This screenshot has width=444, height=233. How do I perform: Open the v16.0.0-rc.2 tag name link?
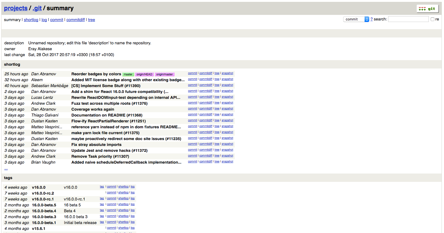43,193
